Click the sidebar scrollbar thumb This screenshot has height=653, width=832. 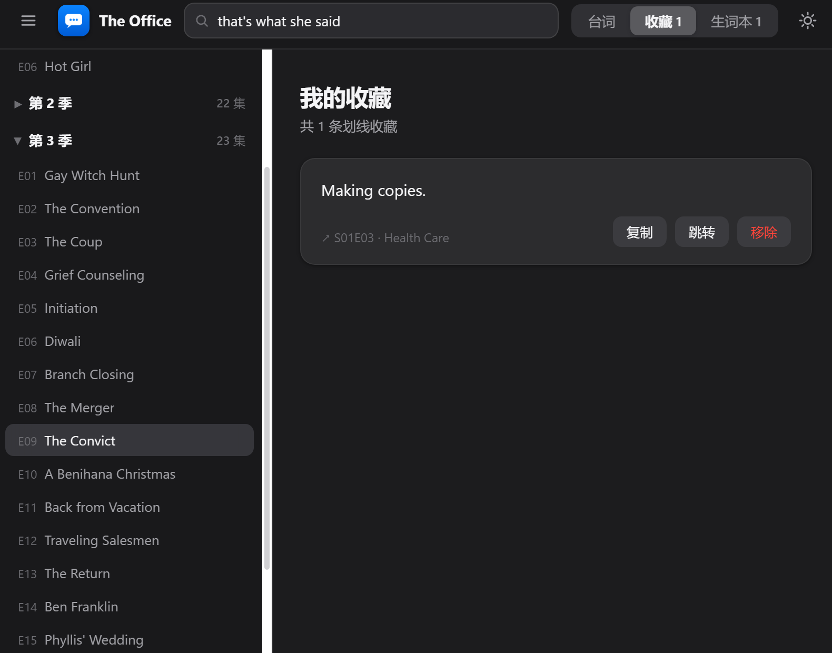point(267,368)
